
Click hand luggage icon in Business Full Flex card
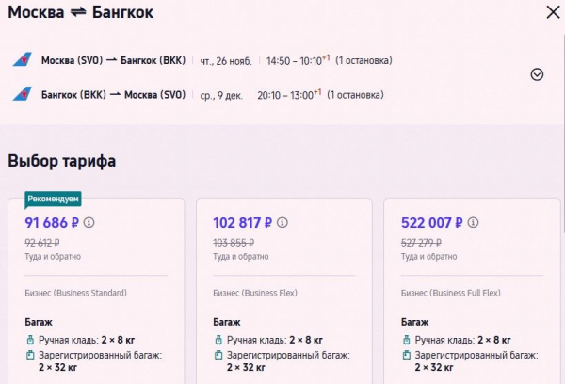(x=407, y=340)
